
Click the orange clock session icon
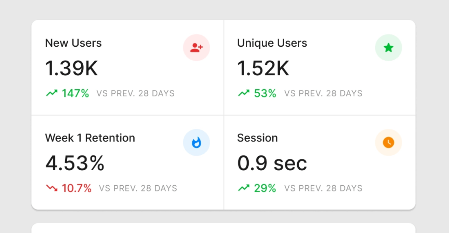pyautogui.click(x=389, y=142)
